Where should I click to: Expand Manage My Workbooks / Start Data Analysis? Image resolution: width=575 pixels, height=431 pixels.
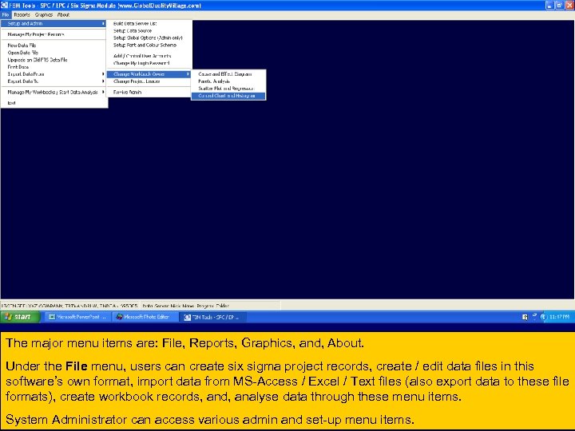click(54, 93)
